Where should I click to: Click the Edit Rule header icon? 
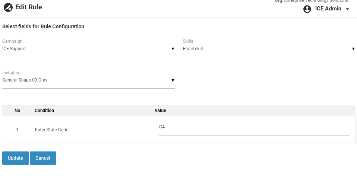[8, 7]
